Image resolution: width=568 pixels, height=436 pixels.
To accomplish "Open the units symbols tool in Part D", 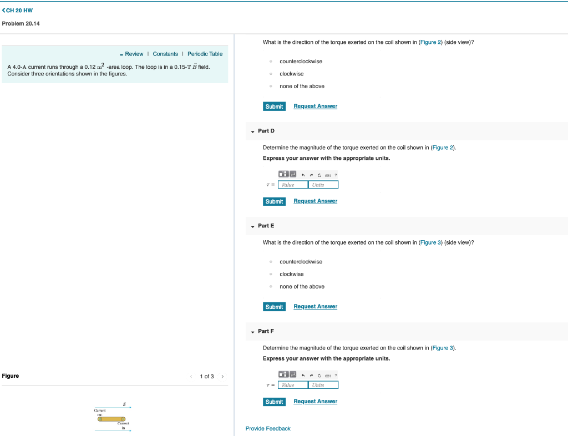I will (x=293, y=174).
